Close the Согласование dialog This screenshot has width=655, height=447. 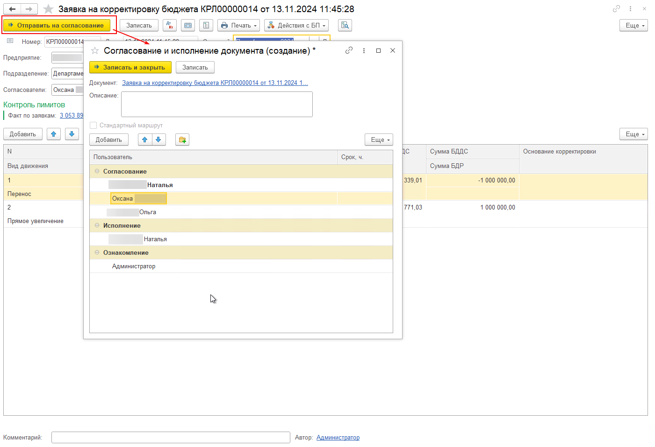tap(393, 50)
